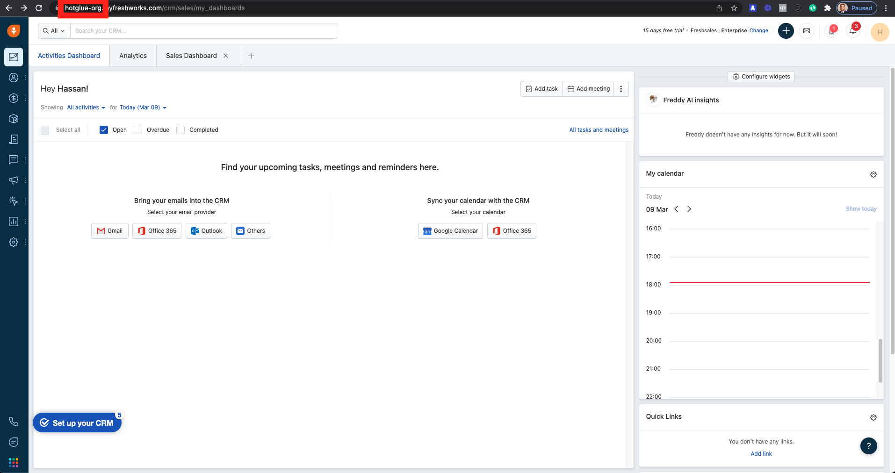Click the My calendar vertical scrollbar
The height and width of the screenshot is (473, 895).
tap(881, 361)
